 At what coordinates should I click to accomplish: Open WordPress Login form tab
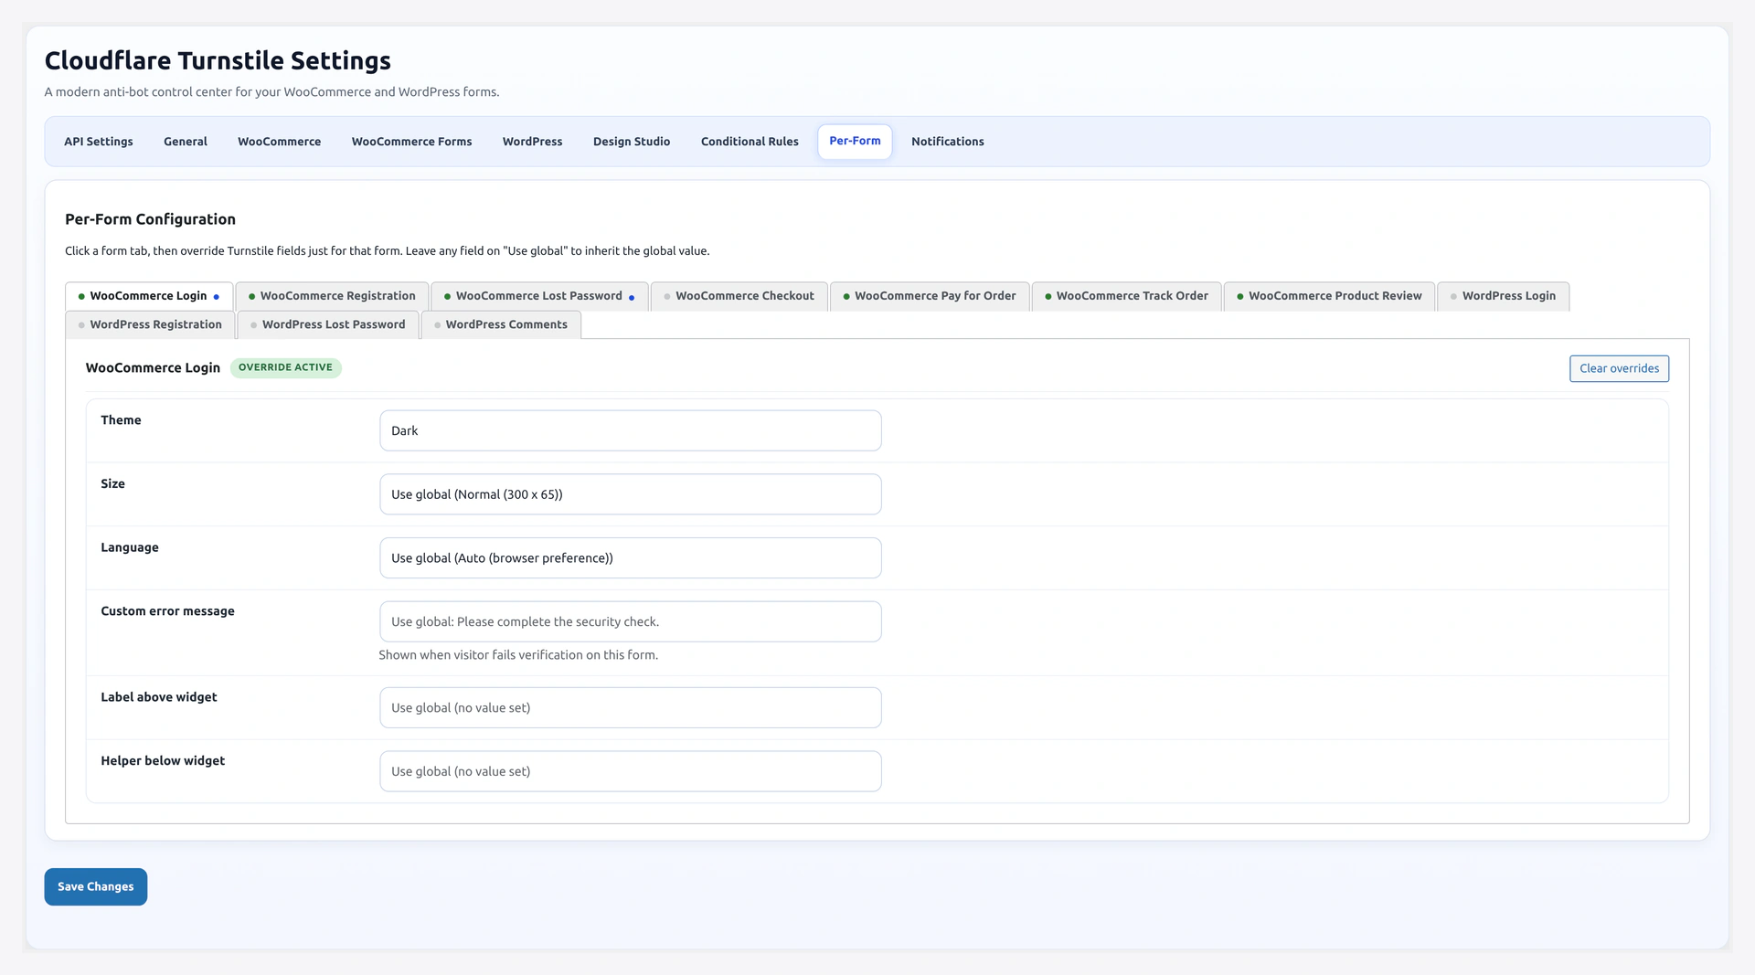(x=1504, y=296)
